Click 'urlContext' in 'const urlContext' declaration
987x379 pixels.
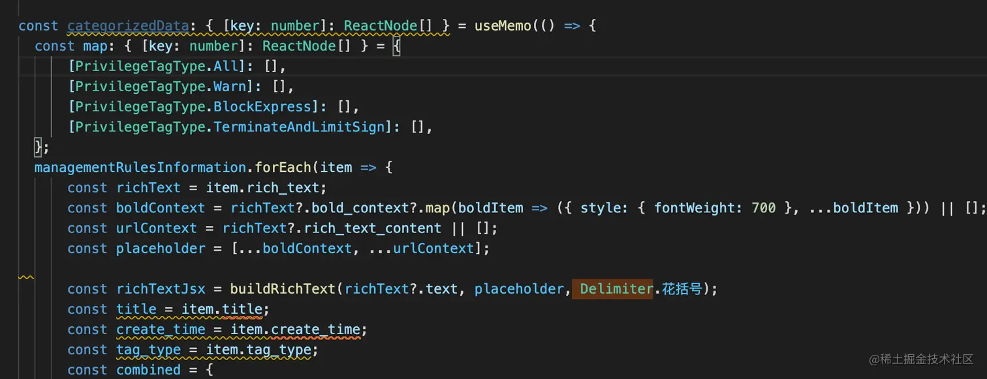(x=157, y=228)
